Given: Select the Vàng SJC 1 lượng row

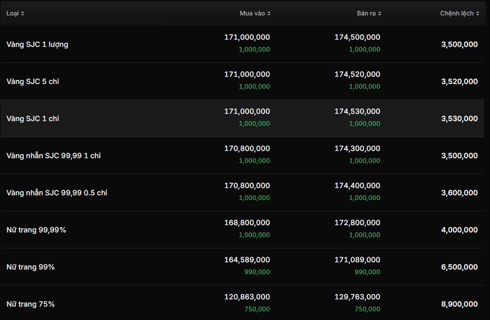Looking at the screenshot, I should 37,44.
